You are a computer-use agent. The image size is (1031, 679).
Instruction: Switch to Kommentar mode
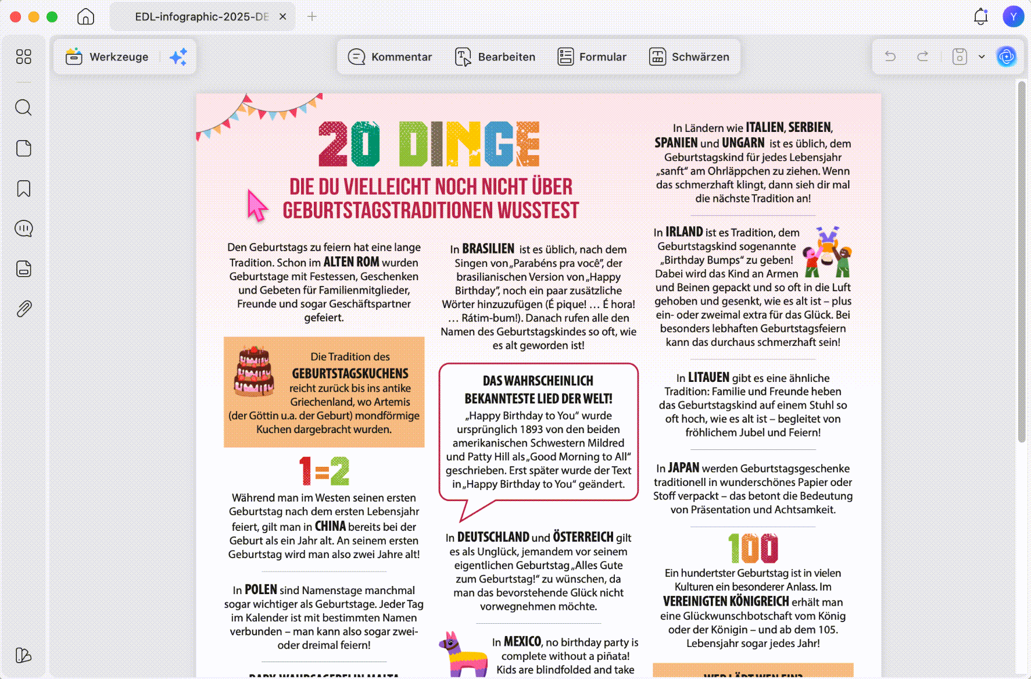click(x=390, y=56)
